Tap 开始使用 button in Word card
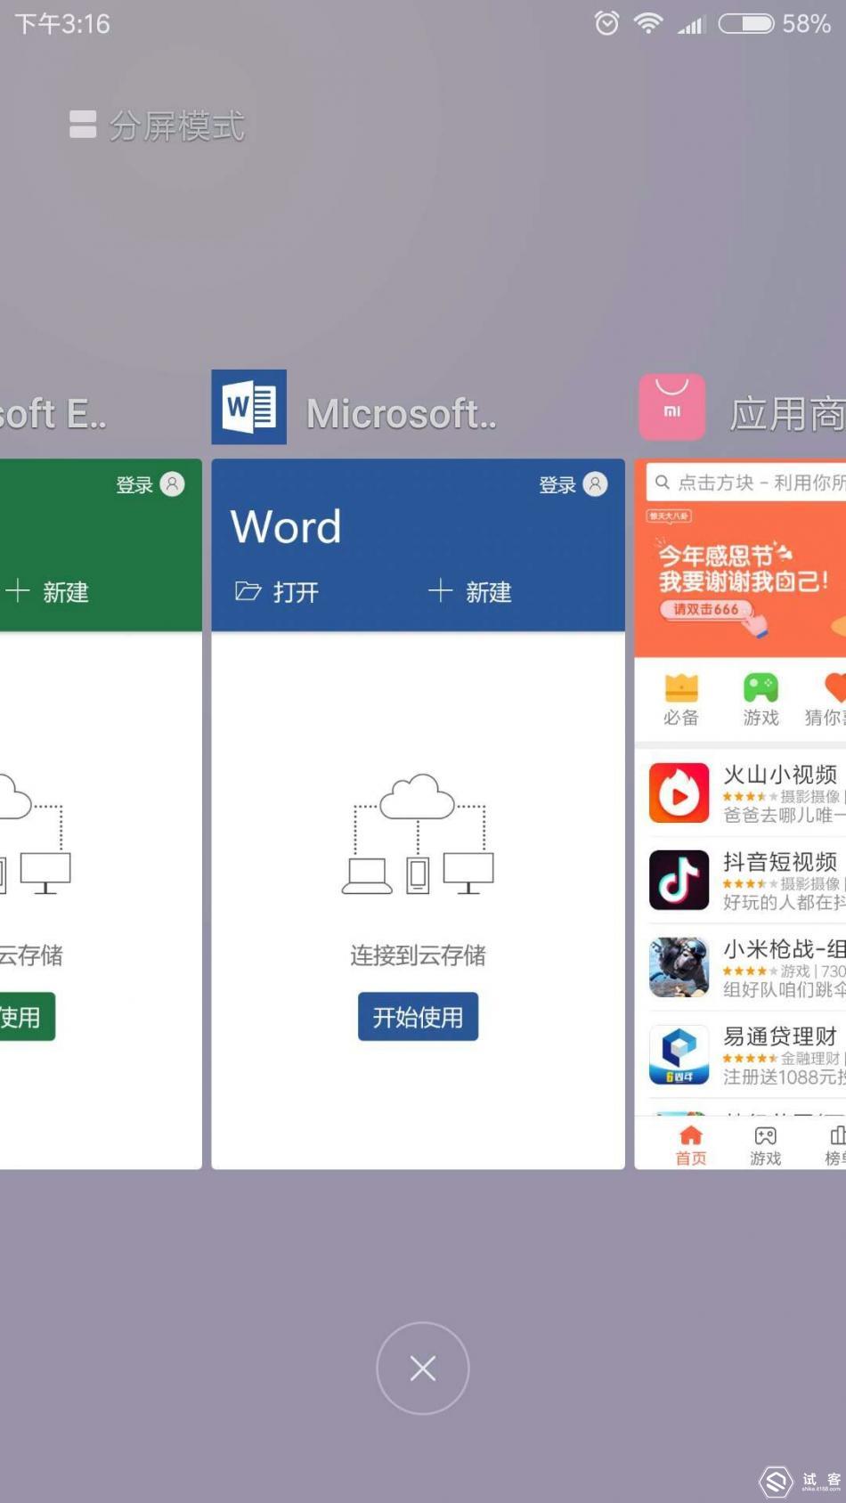This screenshot has width=846, height=1503. click(x=418, y=1017)
